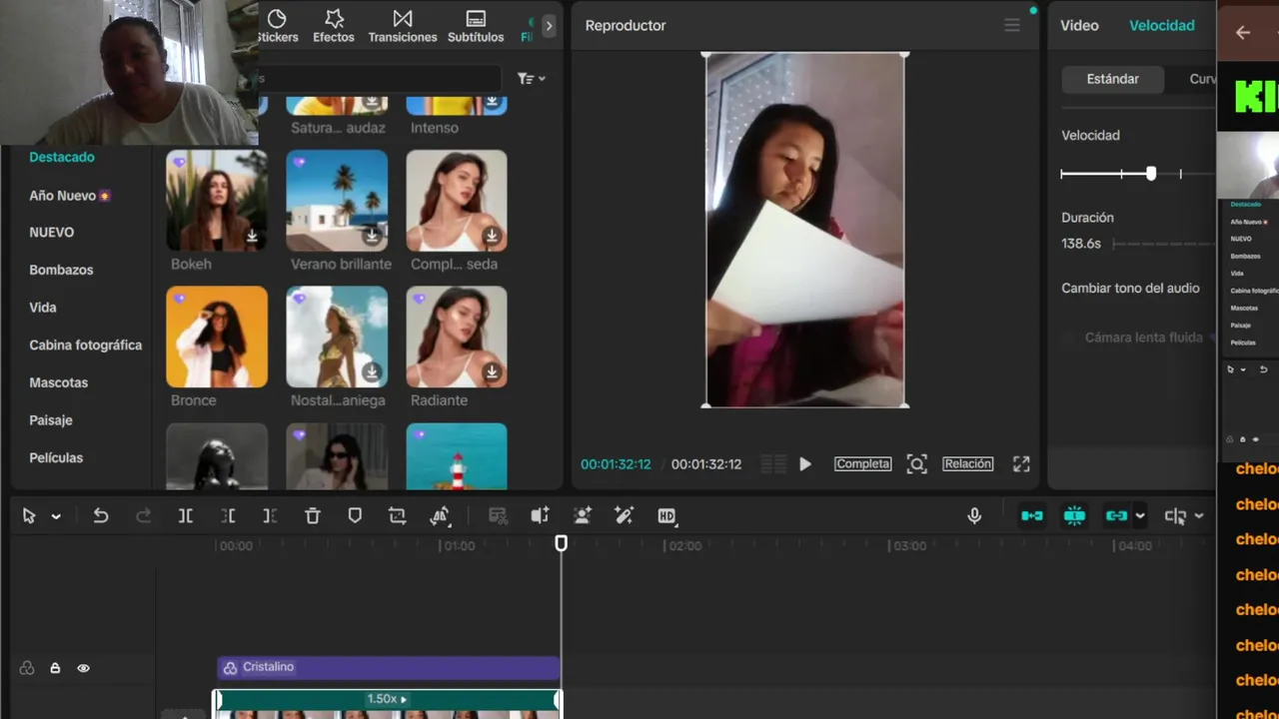This screenshot has height=719, width=1279.
Task: Delete right of playhead tool
Action: 270,516
